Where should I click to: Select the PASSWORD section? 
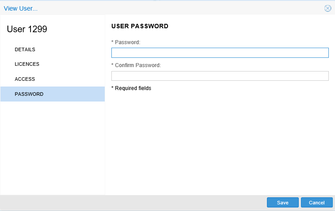point(29,94)
